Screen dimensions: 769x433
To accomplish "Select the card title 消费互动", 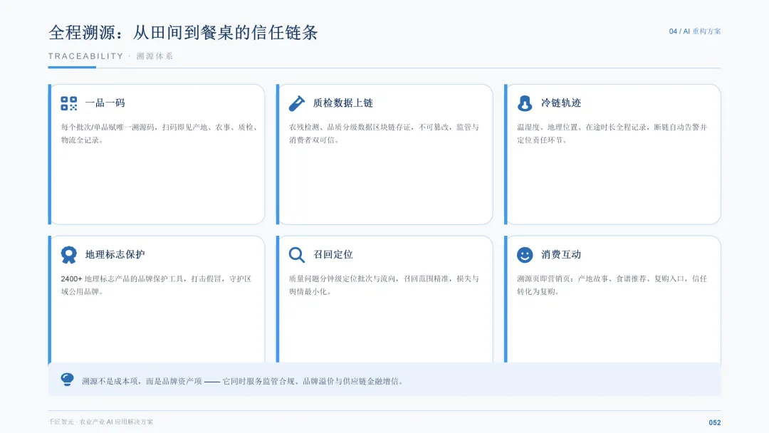I will tap(561, 254).
